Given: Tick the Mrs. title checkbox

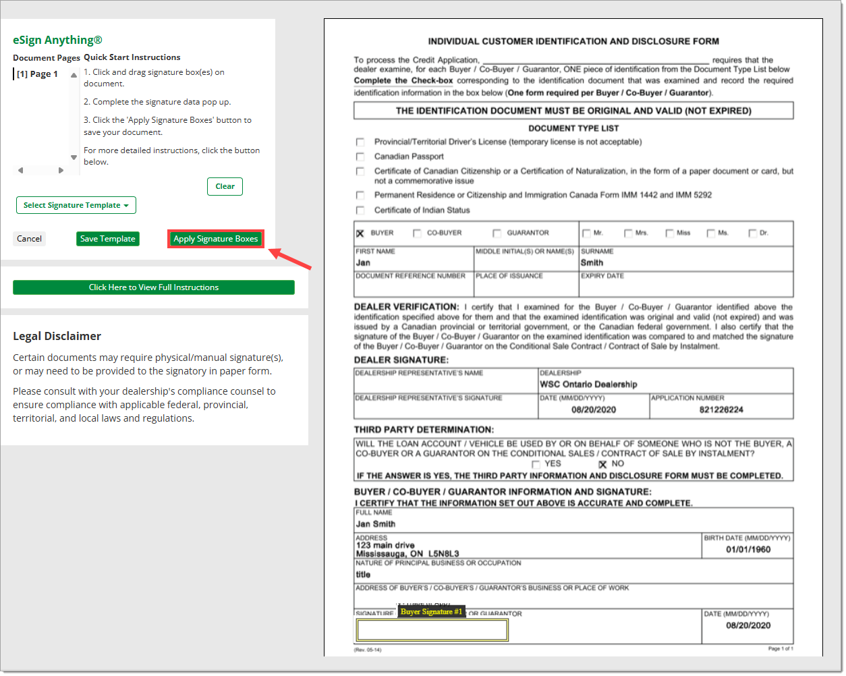Looking at the screenshot, I should 628,233.
